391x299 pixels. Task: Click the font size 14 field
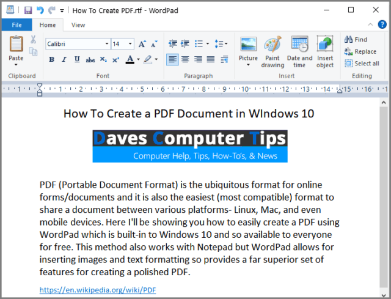[x=119, y=44]
